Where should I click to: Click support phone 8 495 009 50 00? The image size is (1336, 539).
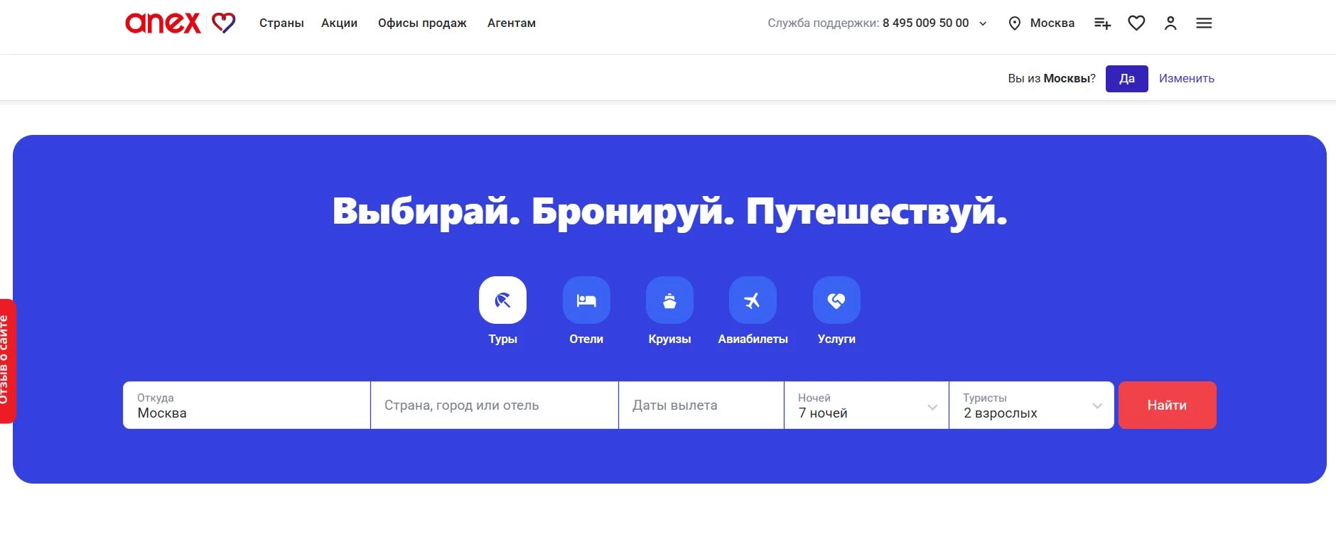pos(925,23)
